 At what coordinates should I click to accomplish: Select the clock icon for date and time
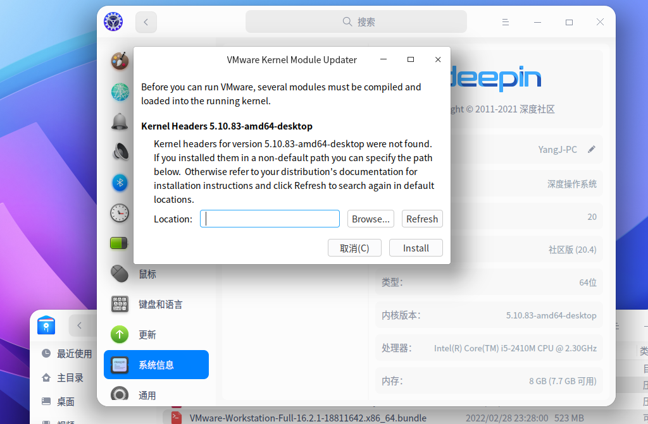click(120, 213)
